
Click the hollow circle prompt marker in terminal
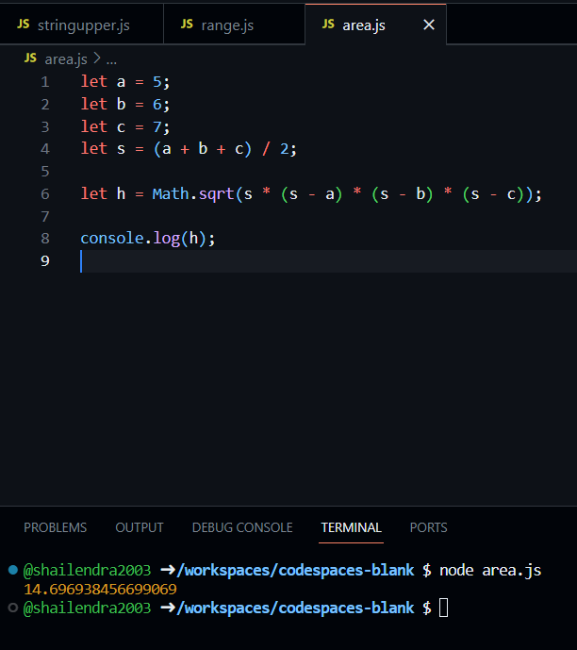(x=13, y=608)
